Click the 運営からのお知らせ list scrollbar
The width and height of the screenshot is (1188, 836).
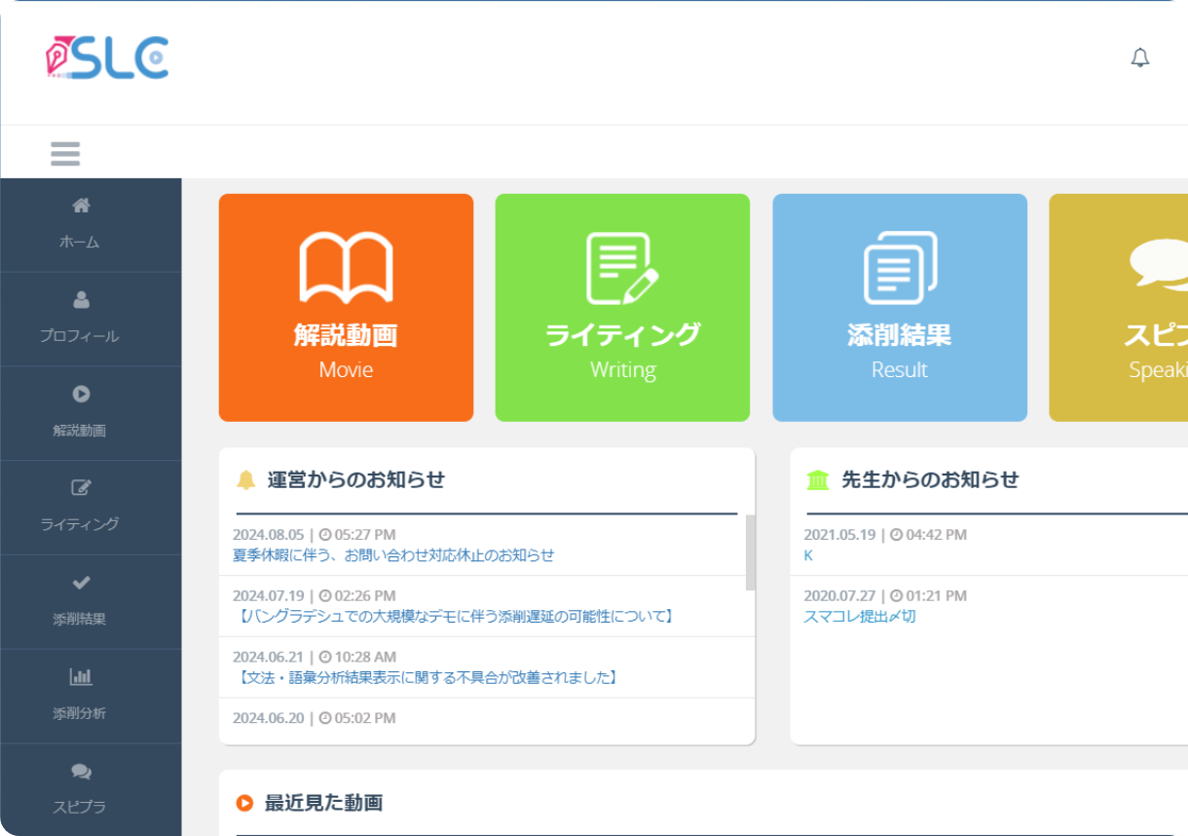750,552
